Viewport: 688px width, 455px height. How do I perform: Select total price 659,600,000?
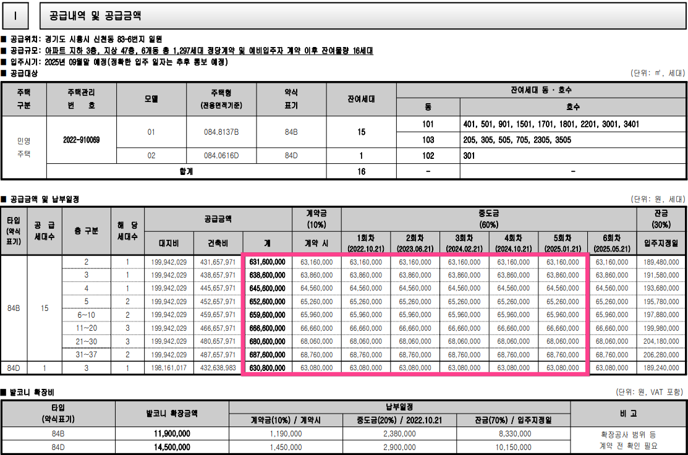pyautogui.click(x=267, y=315)
